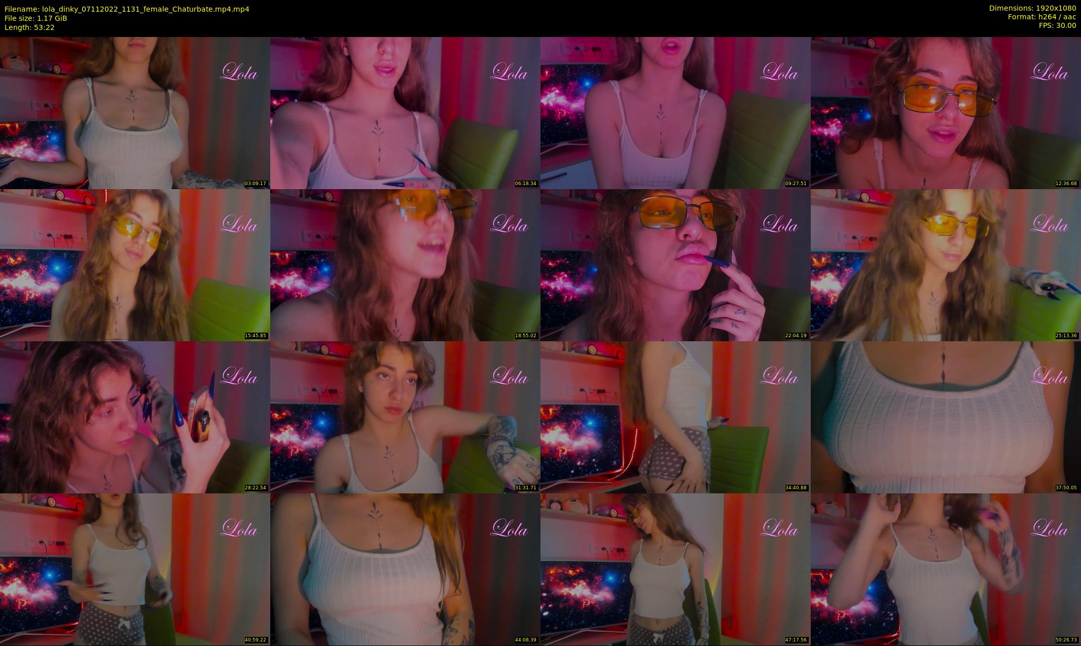Click the thumbnail stamped 40:59.22

(135, 569)
